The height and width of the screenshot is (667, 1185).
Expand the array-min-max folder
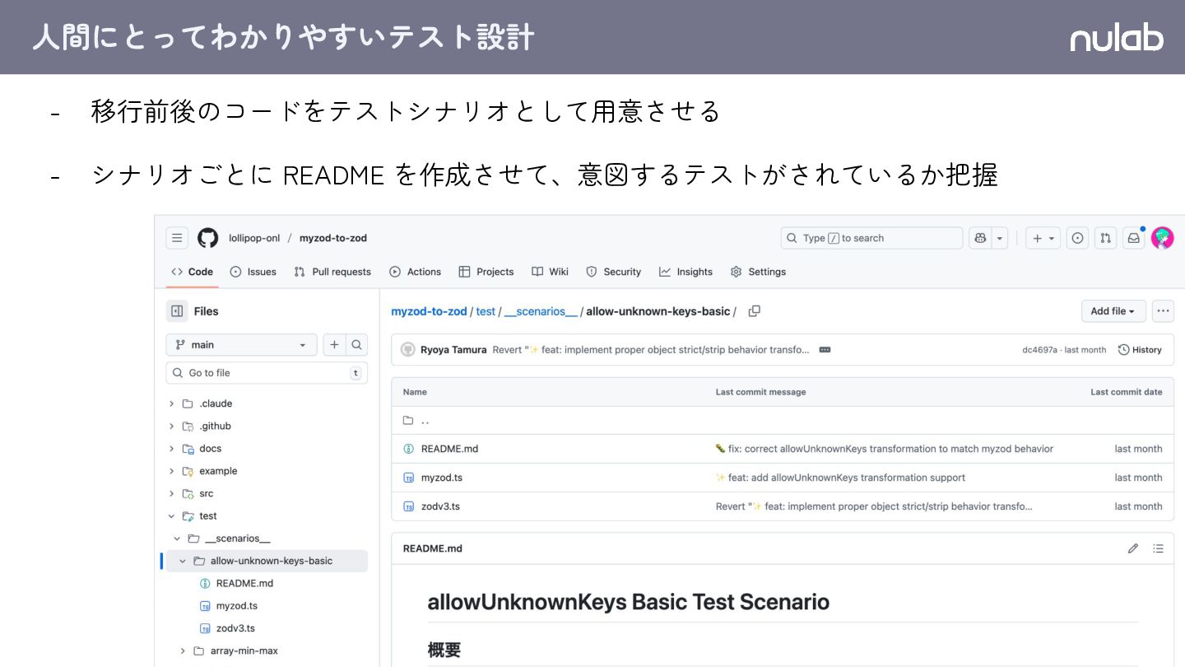click(183, 651)
